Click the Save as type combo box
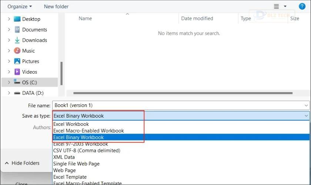 [x=181, y=116]
